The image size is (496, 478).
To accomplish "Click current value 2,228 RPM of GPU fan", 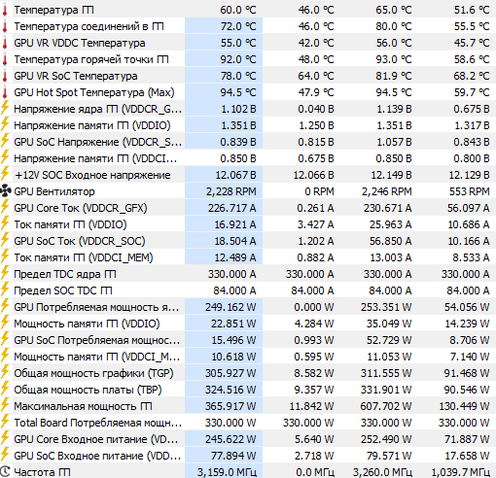I will [231, 191].
